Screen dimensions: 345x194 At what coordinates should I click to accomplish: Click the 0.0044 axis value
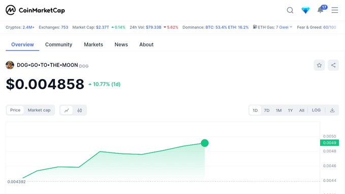329,180
